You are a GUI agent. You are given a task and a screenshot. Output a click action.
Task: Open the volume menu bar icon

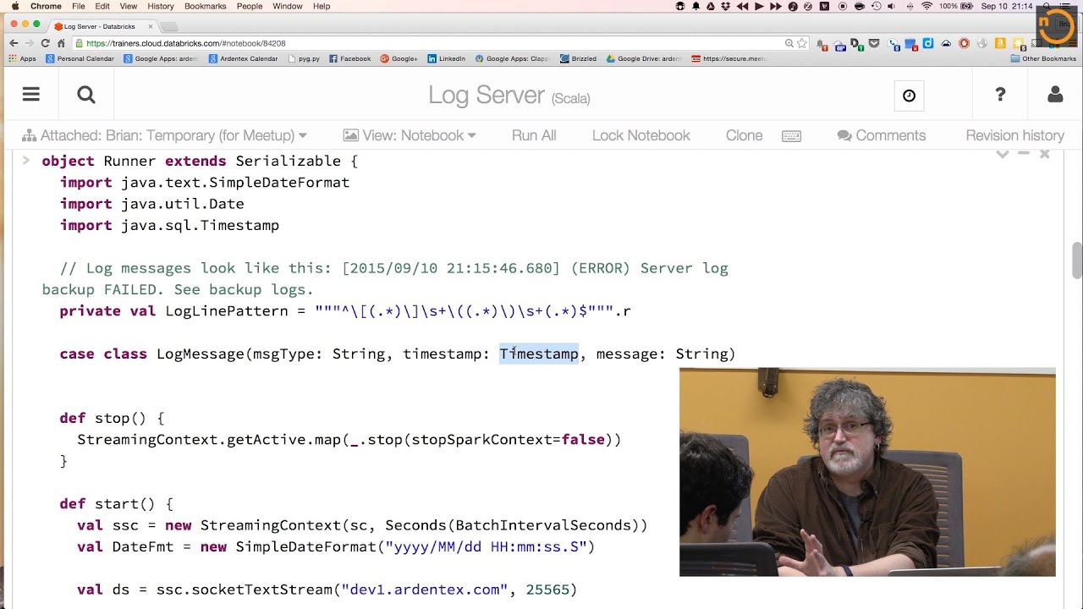(891, 6)
